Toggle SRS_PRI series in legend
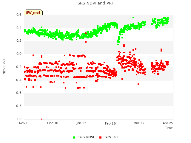Viewport: 191px width, 143px height. click(x=108, y=137)
